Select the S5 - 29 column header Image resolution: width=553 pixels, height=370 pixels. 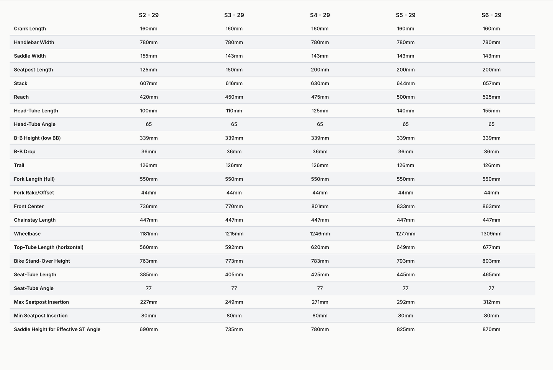pyautogui.click(x=406, y=15)
